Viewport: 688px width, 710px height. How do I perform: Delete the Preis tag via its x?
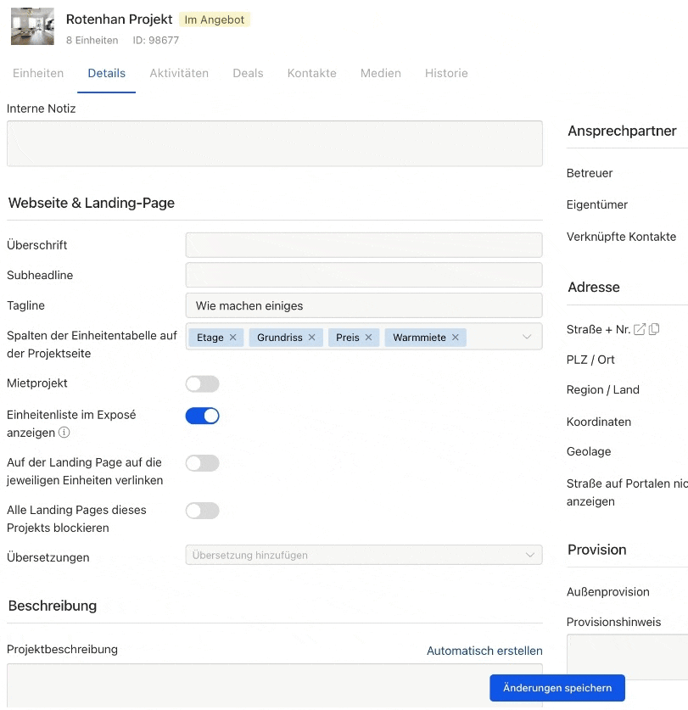coord(368,338)
